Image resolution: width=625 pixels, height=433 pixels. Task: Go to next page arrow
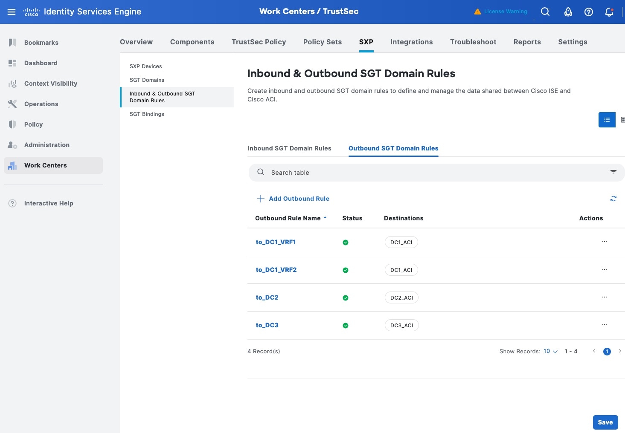coord(619,351)
